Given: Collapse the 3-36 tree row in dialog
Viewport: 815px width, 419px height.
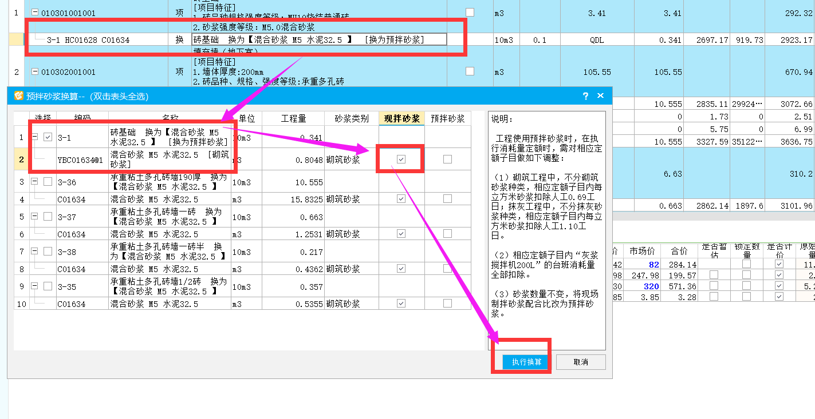Looking at the screenshot, I should point(35,182).
